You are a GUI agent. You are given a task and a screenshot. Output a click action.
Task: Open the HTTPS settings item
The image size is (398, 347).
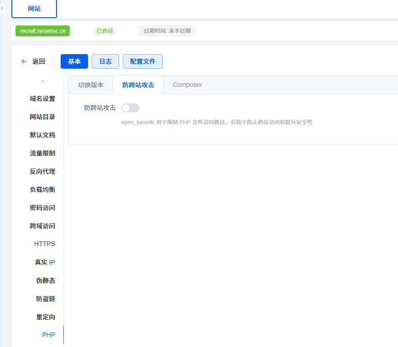point(45,244)
